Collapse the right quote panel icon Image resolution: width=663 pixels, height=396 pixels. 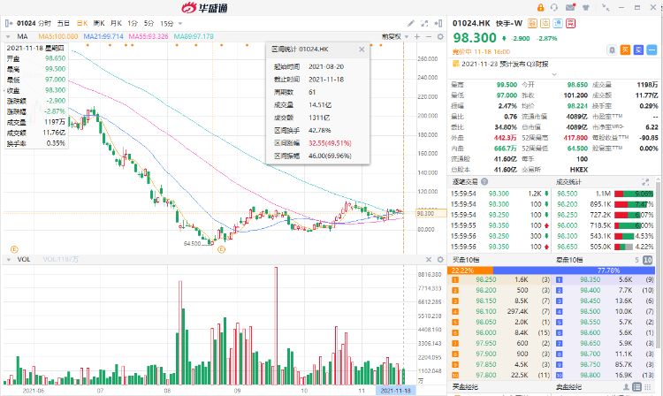pyautogui.click(x=438, y=23)
